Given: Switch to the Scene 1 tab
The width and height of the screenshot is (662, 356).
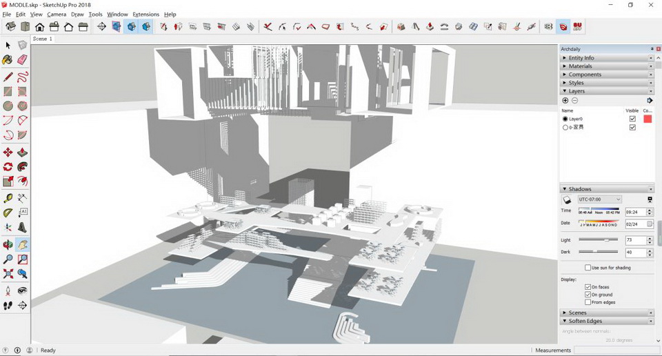Looking at the screenshot, I should (42, 39).
